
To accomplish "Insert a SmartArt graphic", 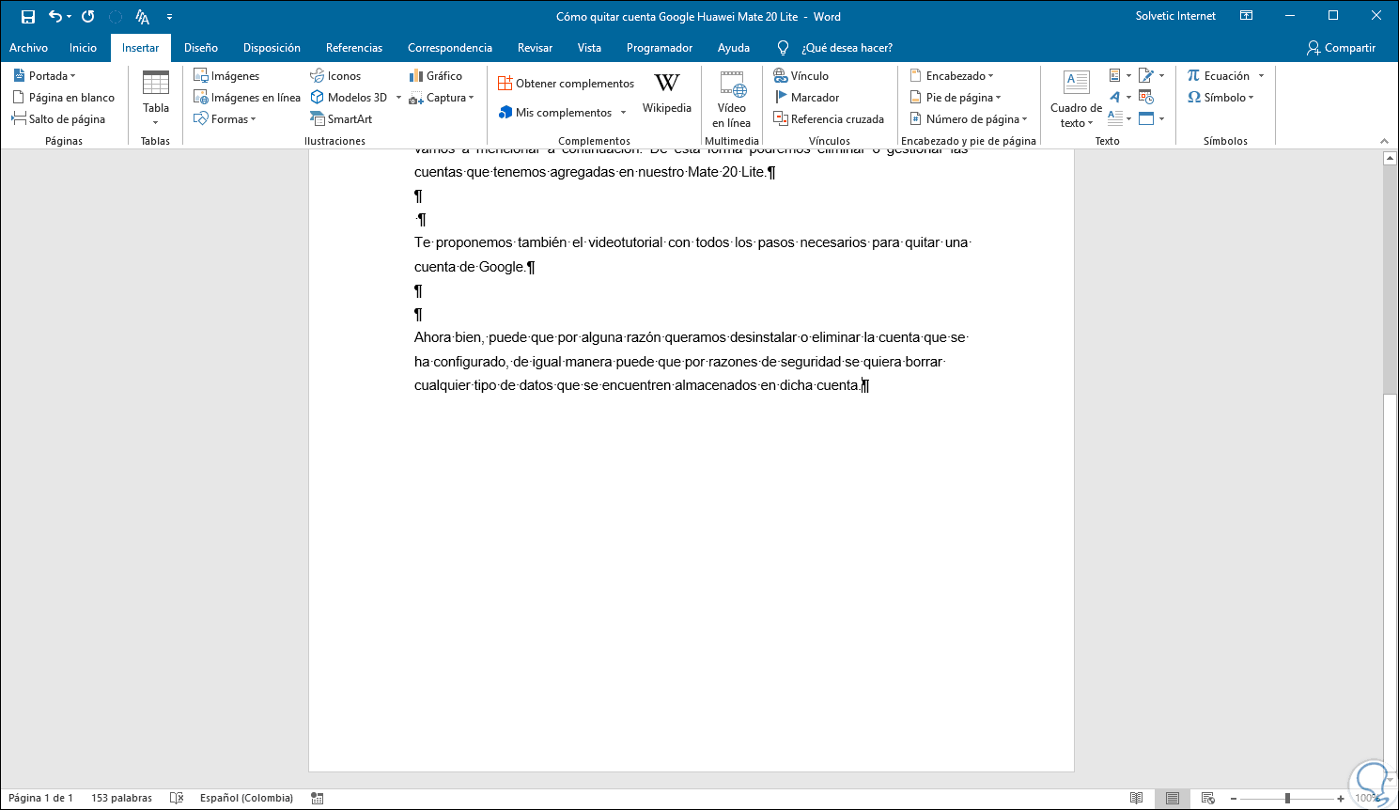I will (341, 119).
